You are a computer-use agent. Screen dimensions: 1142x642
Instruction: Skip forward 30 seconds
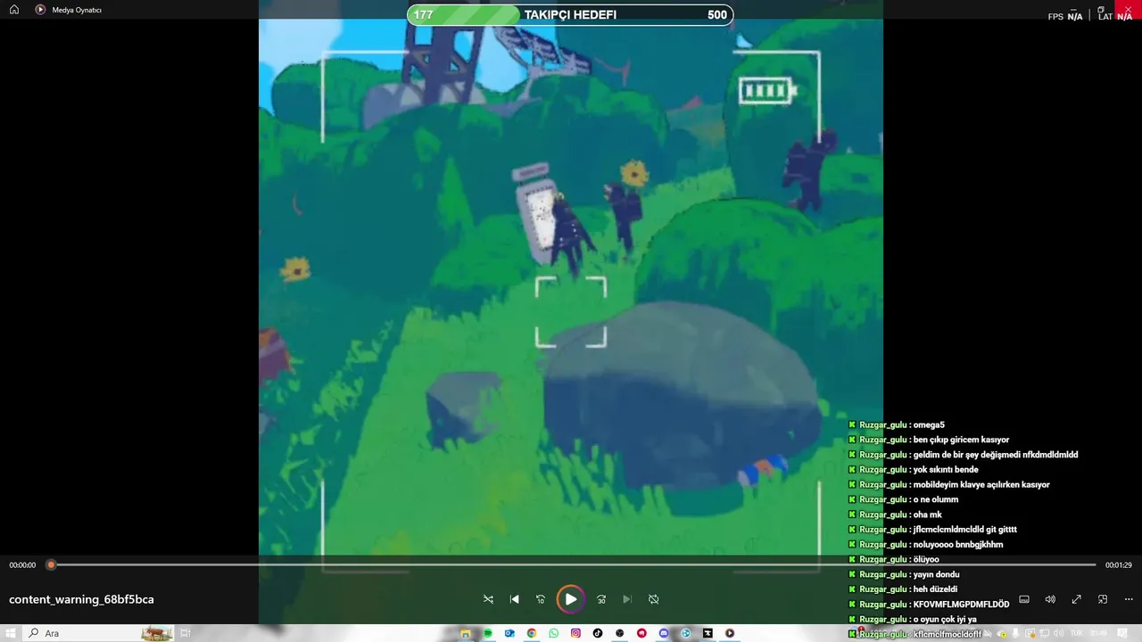601,599
